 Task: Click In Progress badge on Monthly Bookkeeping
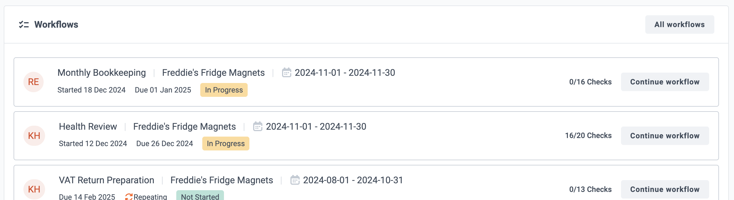tap(224, 90)
